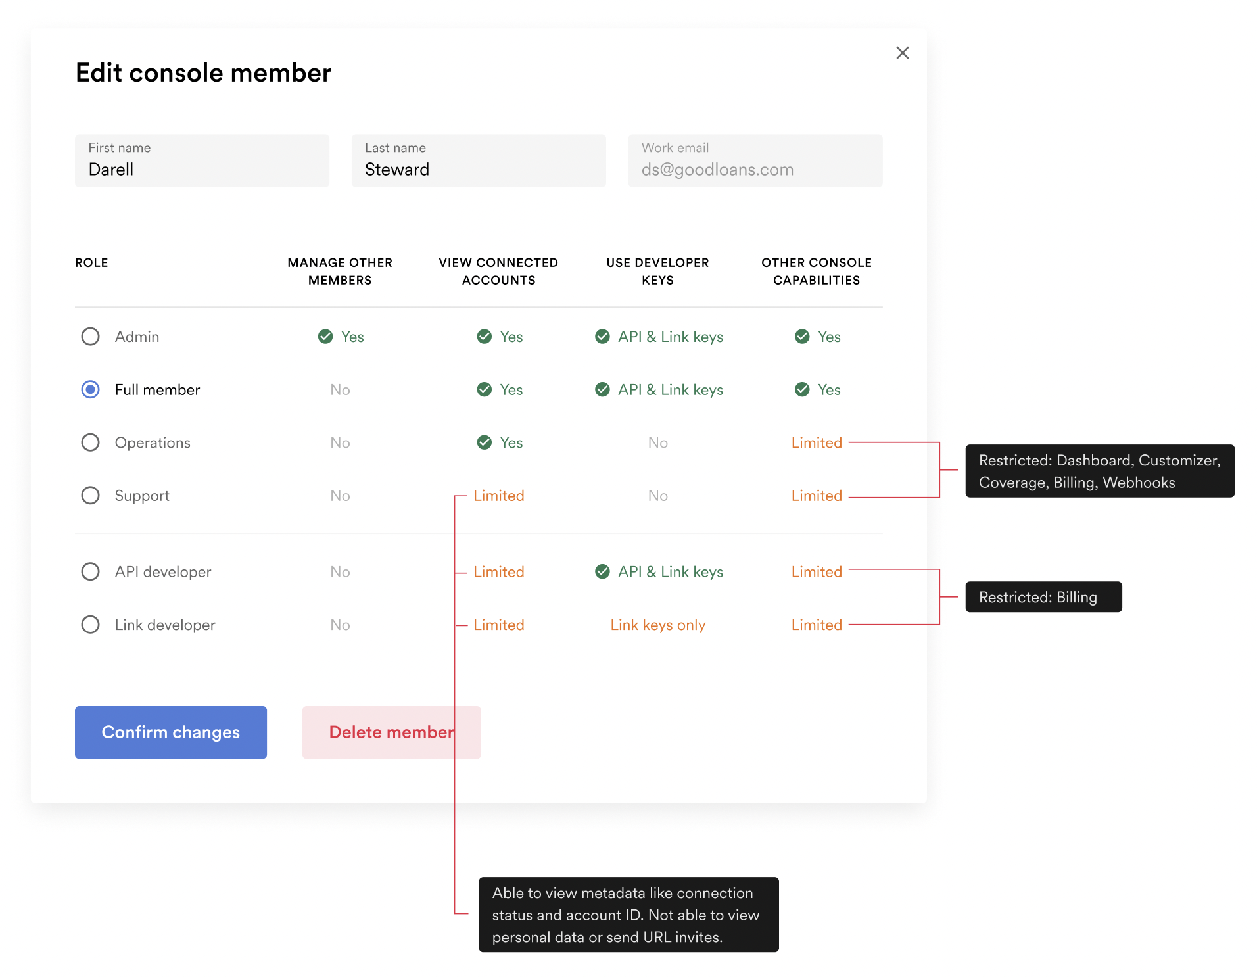The height and width of the screenshot is (977, 1257).
Task: Click the Confirm changes button
Action: (171, 732)
